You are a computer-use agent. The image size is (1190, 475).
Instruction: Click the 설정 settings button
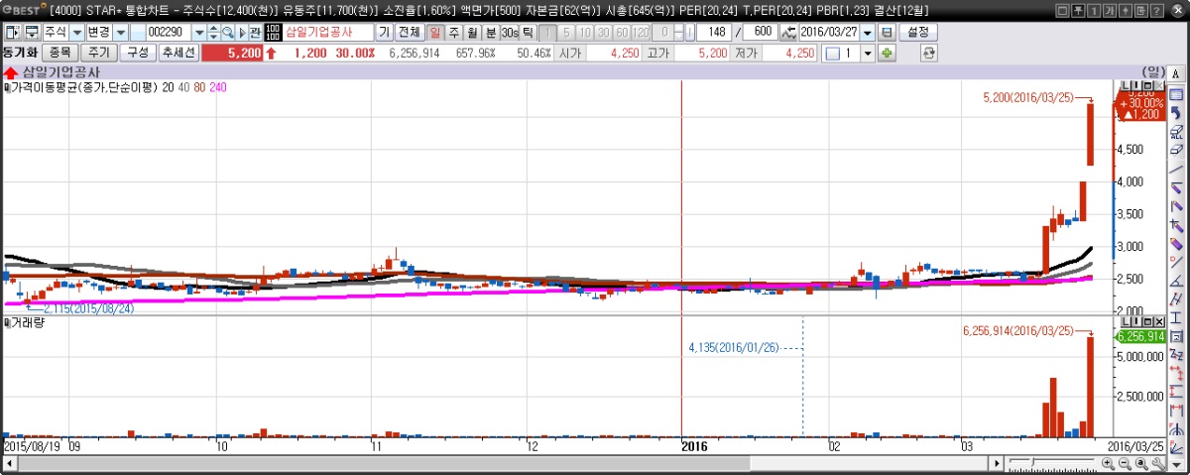click(919, 33)
